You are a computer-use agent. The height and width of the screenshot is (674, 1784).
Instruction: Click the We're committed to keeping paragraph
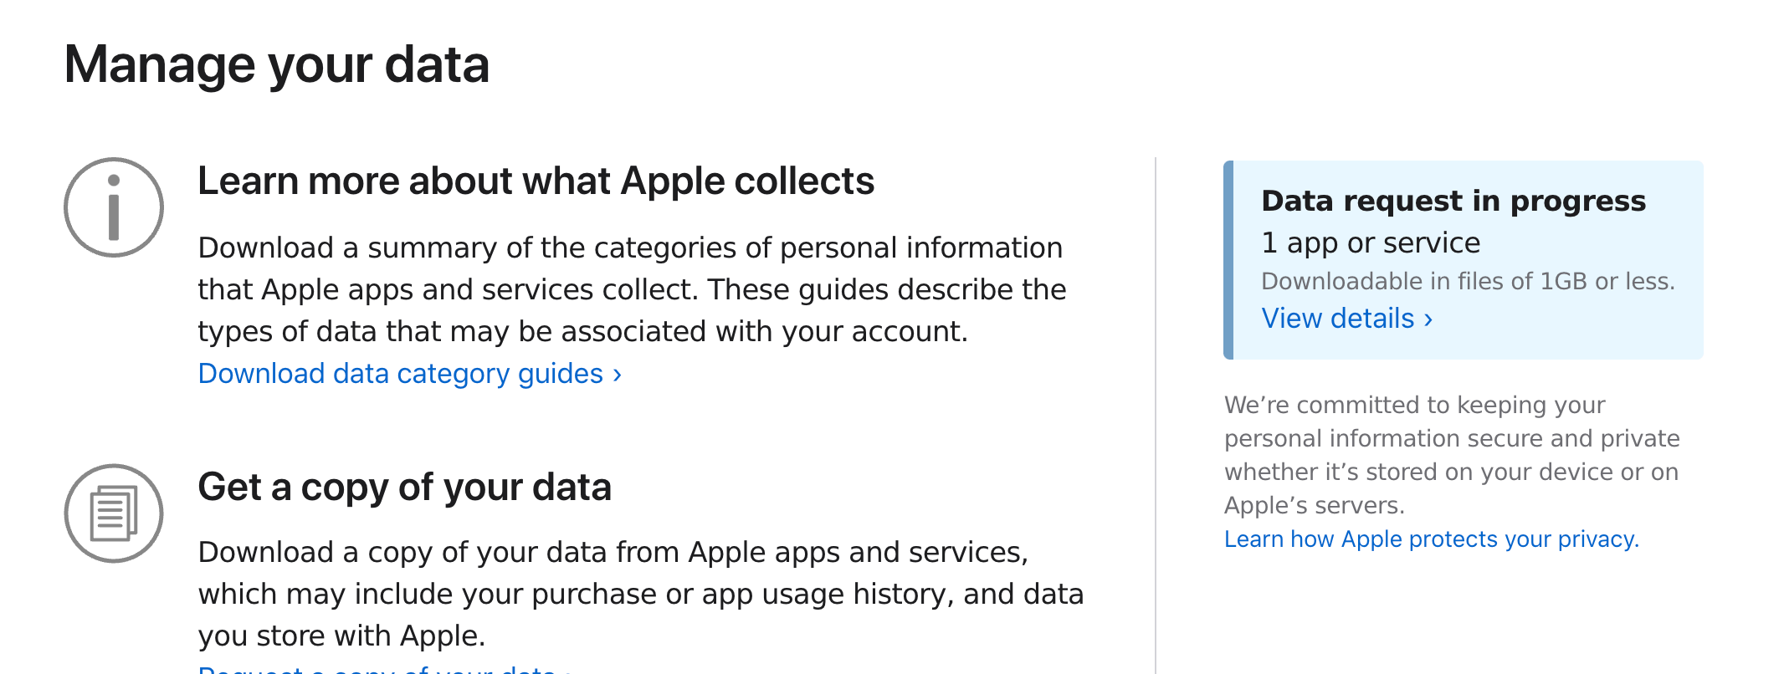[1451, 455]
